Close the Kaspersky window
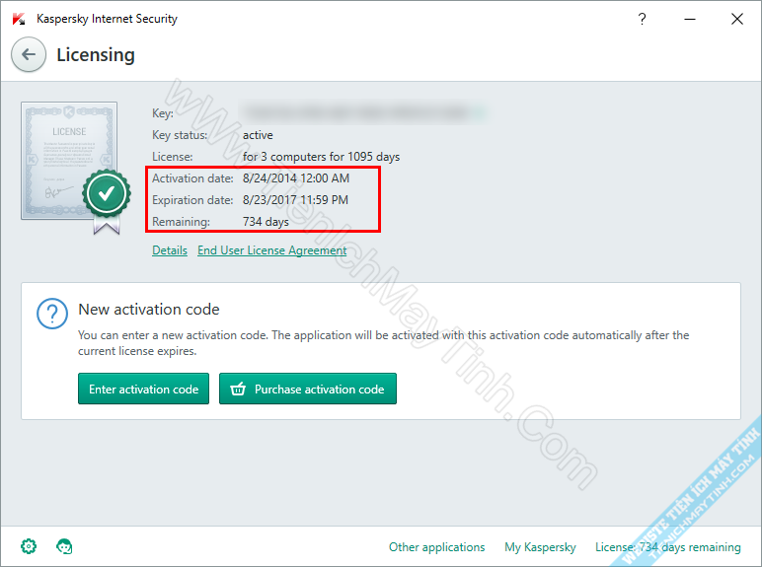 coord(737,19)
